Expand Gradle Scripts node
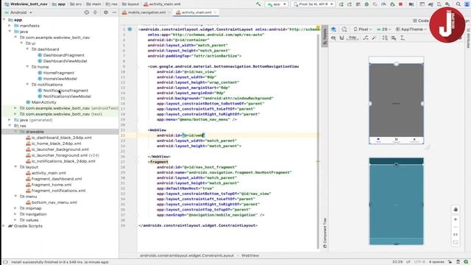Viewport: 471px width, 265px height. click(4, 226)
